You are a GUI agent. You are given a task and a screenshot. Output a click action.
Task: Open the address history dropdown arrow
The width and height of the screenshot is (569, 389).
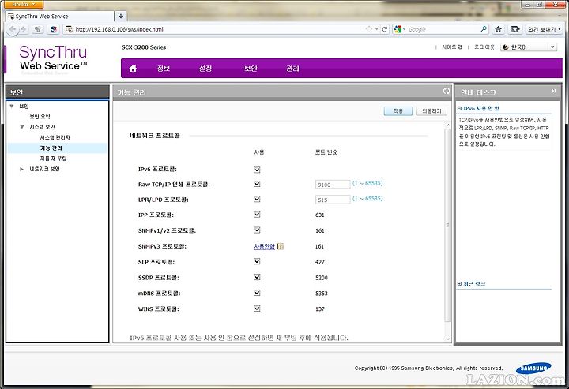coord(377,29)
